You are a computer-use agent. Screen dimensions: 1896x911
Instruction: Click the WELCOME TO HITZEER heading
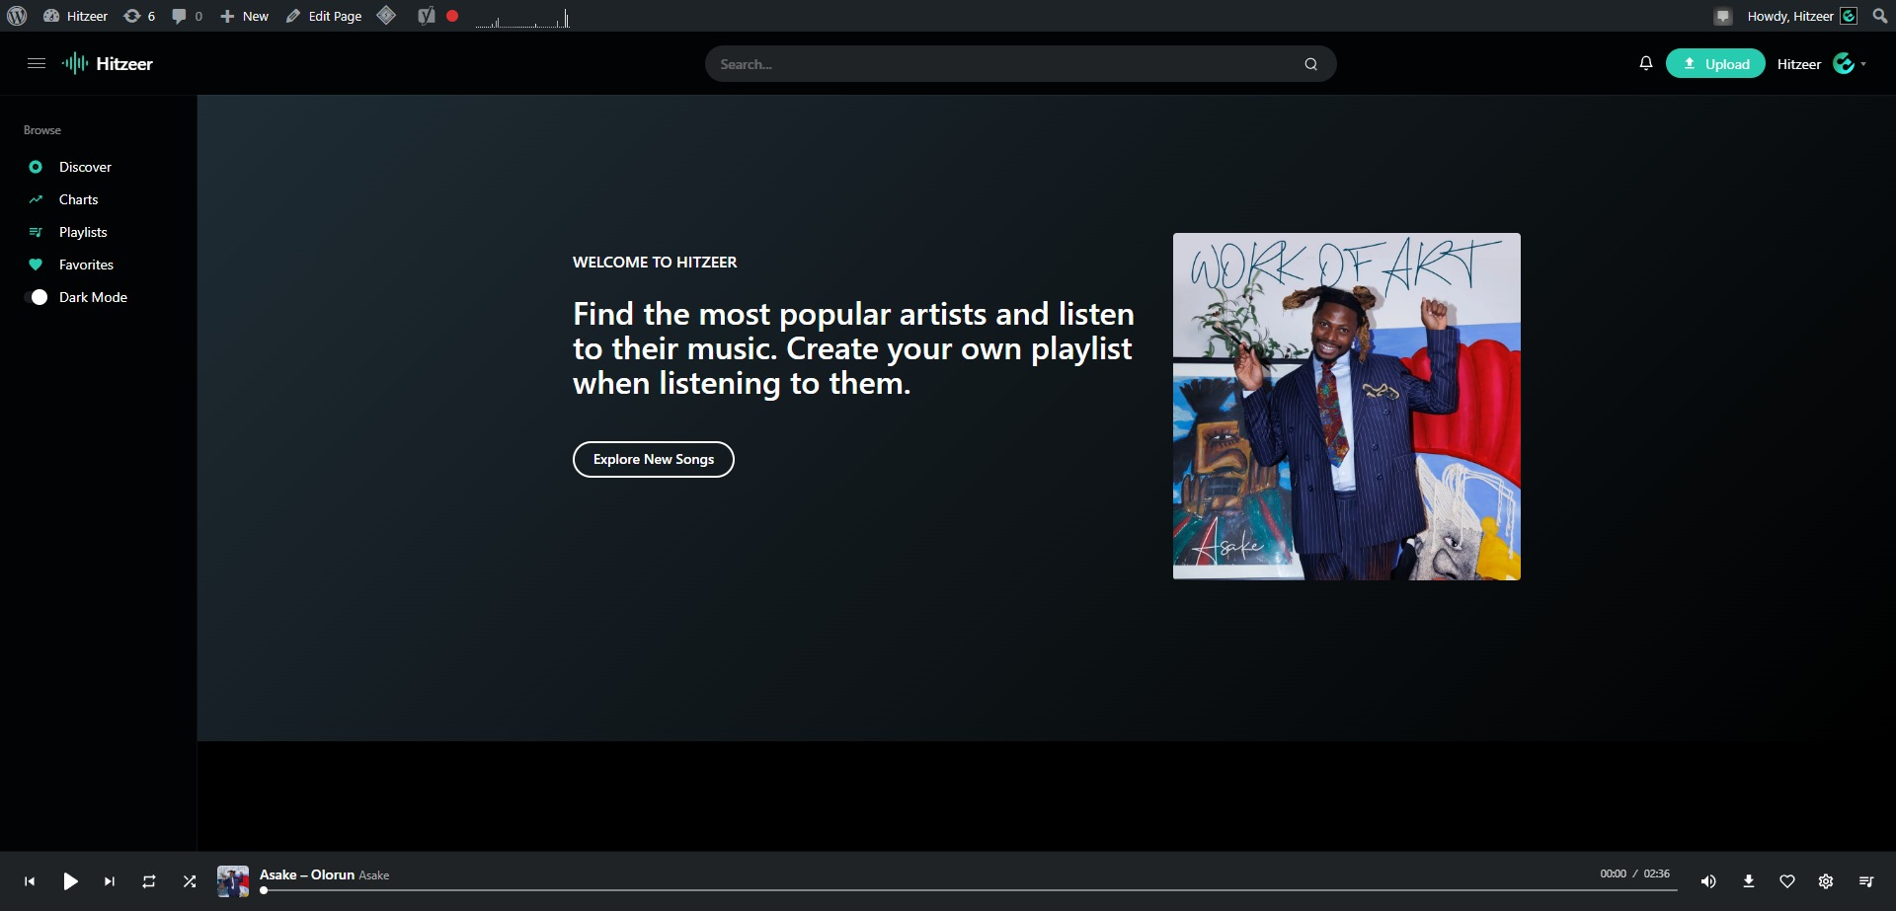pos(655,263)
